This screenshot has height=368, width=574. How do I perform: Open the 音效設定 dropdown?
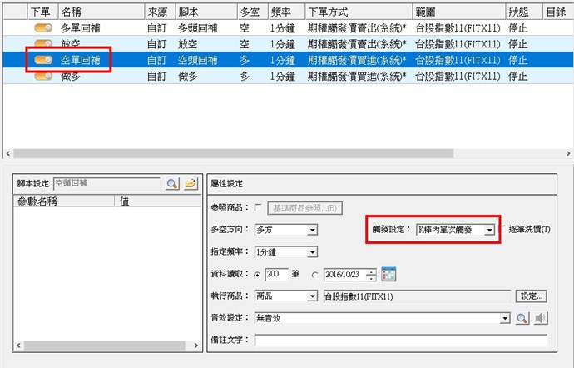click(505, 318)
